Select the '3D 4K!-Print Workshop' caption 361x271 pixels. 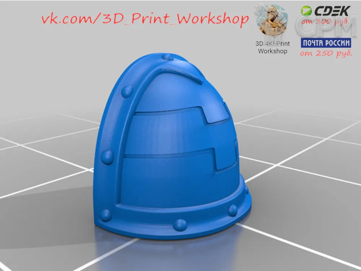tap(273, 47)
